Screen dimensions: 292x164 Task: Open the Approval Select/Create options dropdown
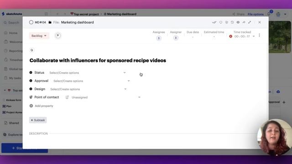click(92, 81)
